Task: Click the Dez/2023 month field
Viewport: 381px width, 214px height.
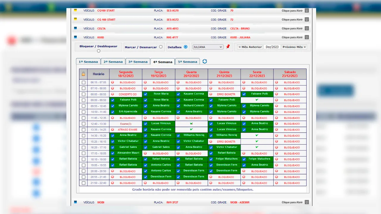Action: pos(272,47)
